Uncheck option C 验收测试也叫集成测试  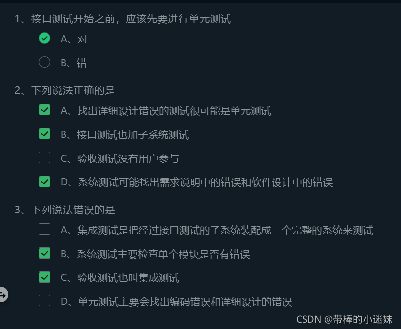point(44,277)
